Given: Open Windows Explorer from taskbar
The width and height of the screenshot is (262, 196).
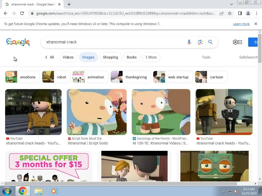Looking at the screenshot, I should pos(39,191).
